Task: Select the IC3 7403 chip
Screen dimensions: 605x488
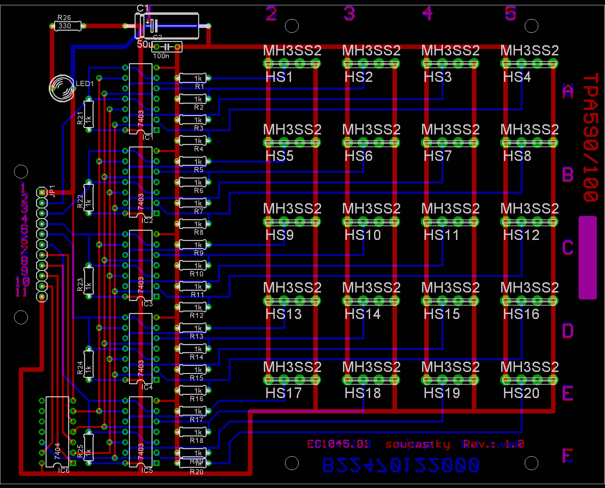Action: 141,265
